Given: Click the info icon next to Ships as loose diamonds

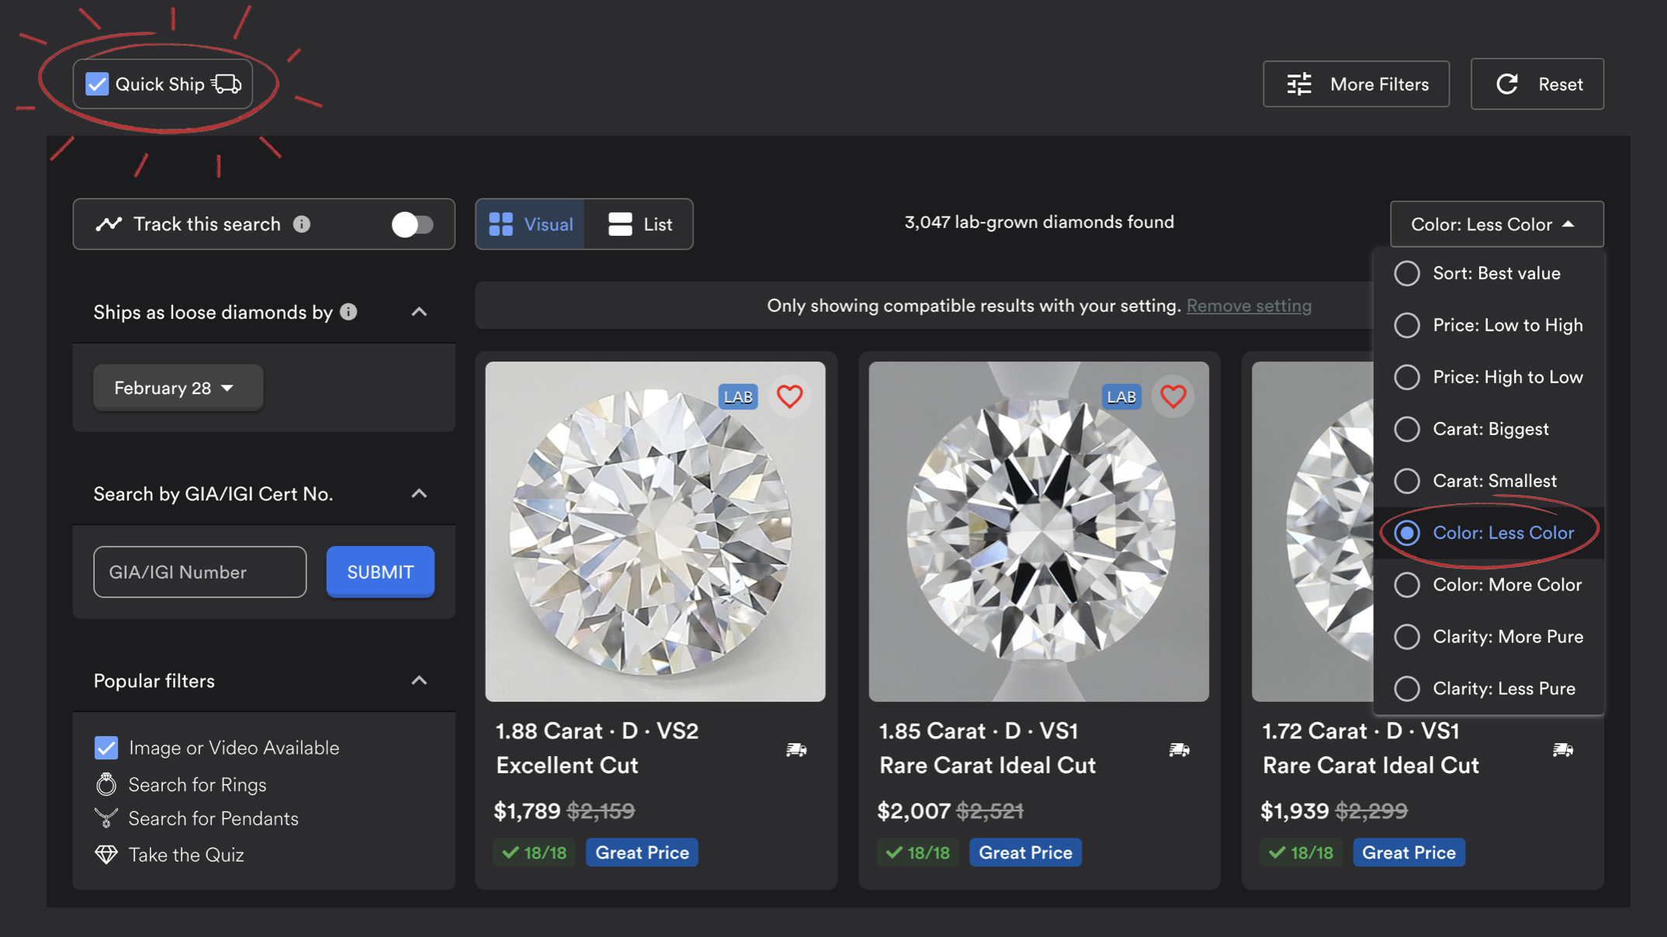Looking at the screenshot, I should click(x=349, y=313).
